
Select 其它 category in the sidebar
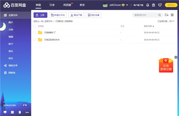[x=11, y=58]
